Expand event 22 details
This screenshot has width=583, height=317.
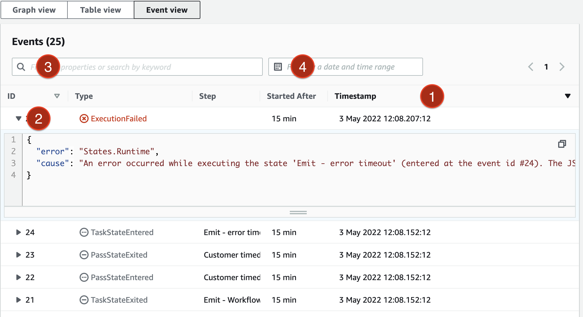[x=18, y=277]
